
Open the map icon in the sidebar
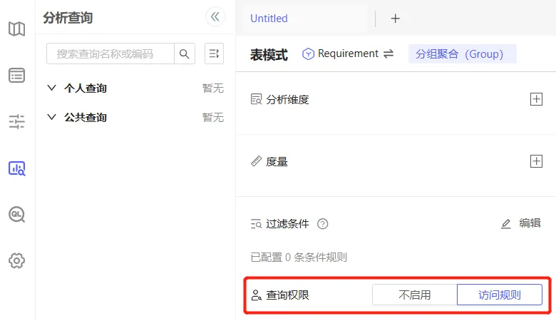16,29
